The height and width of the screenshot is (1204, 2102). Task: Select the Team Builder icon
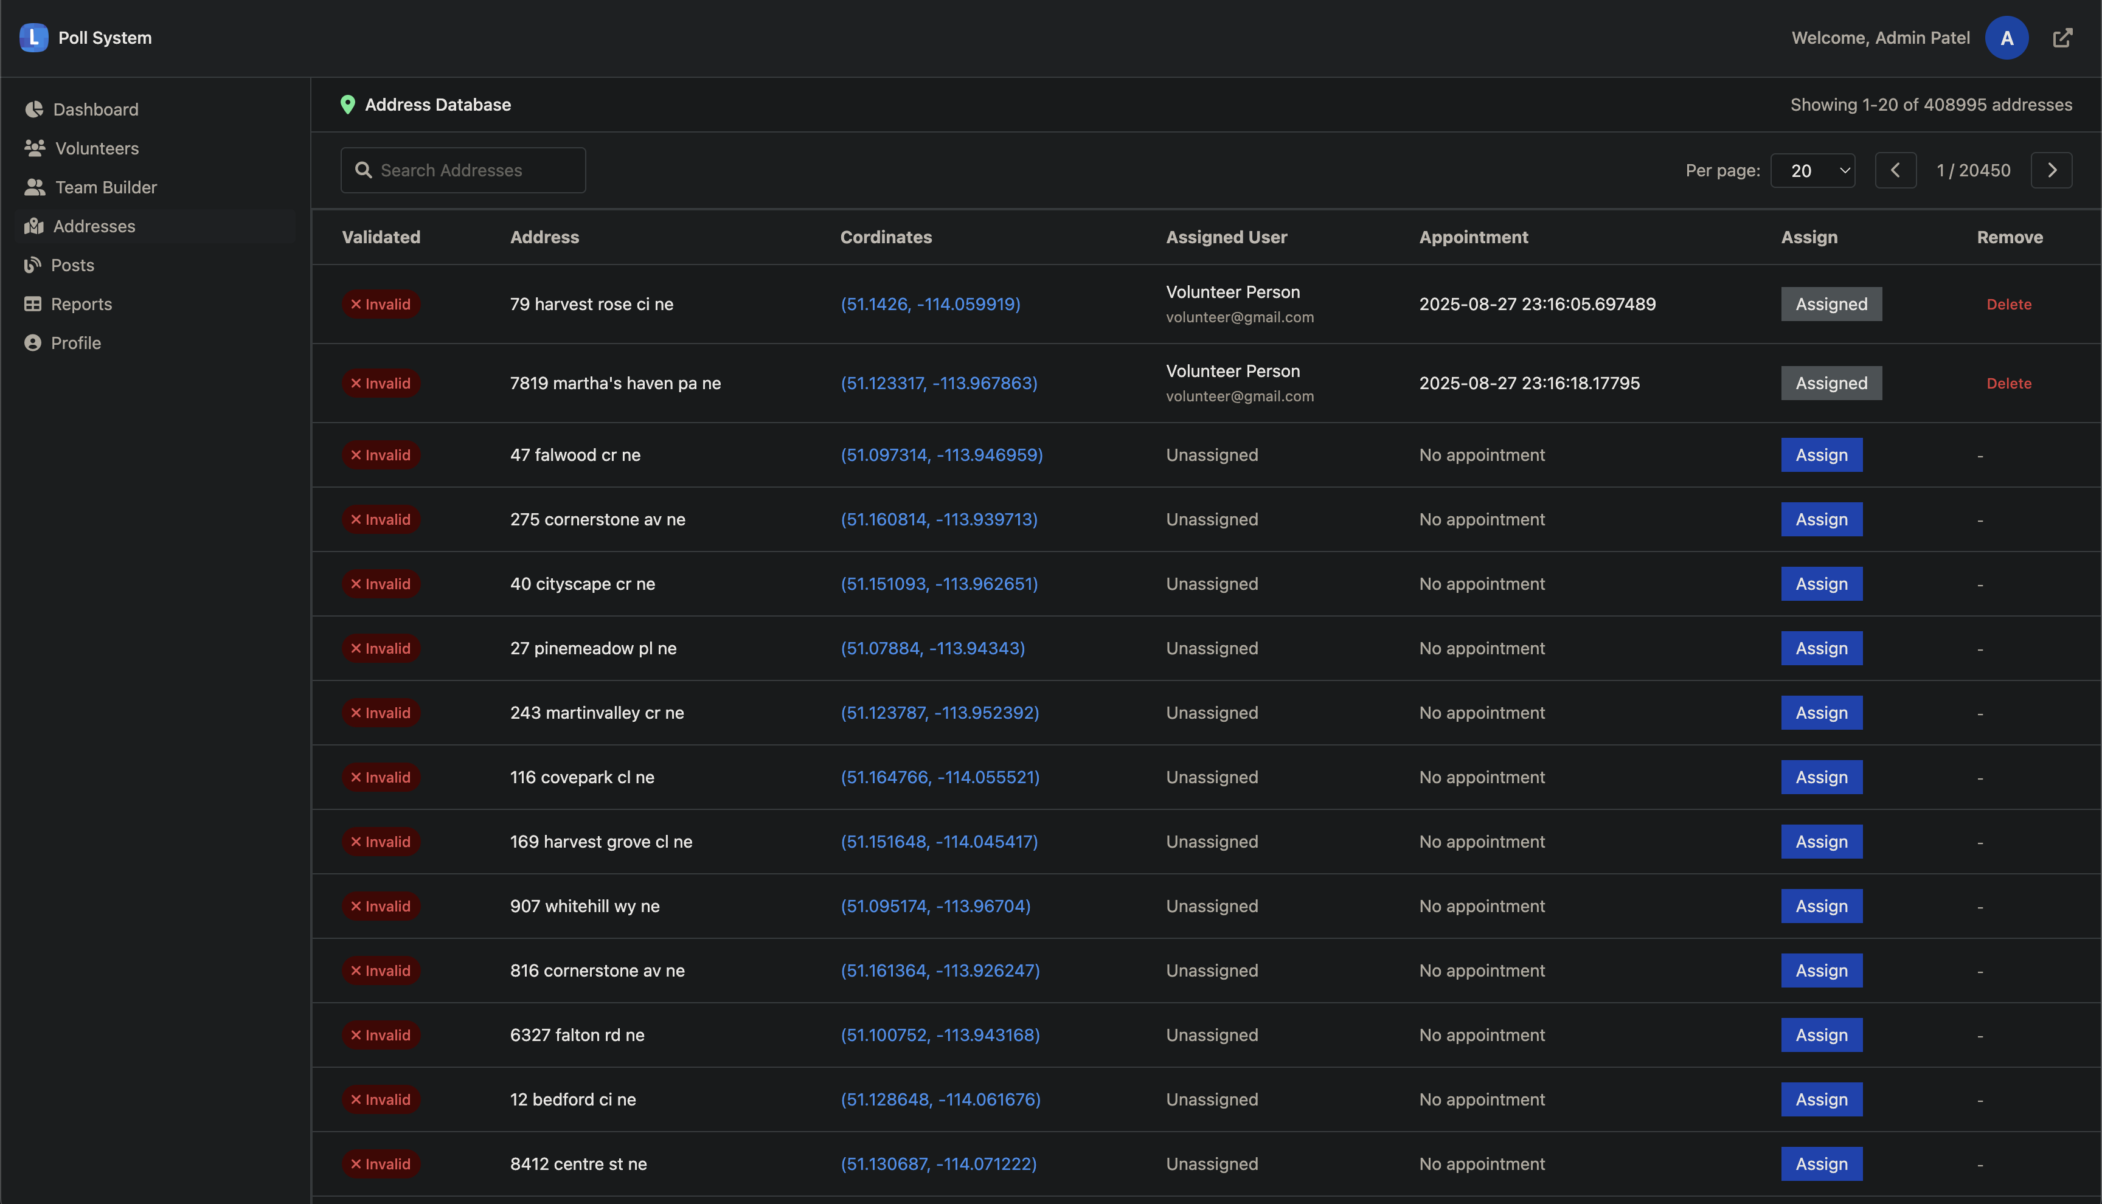[34, 187]
